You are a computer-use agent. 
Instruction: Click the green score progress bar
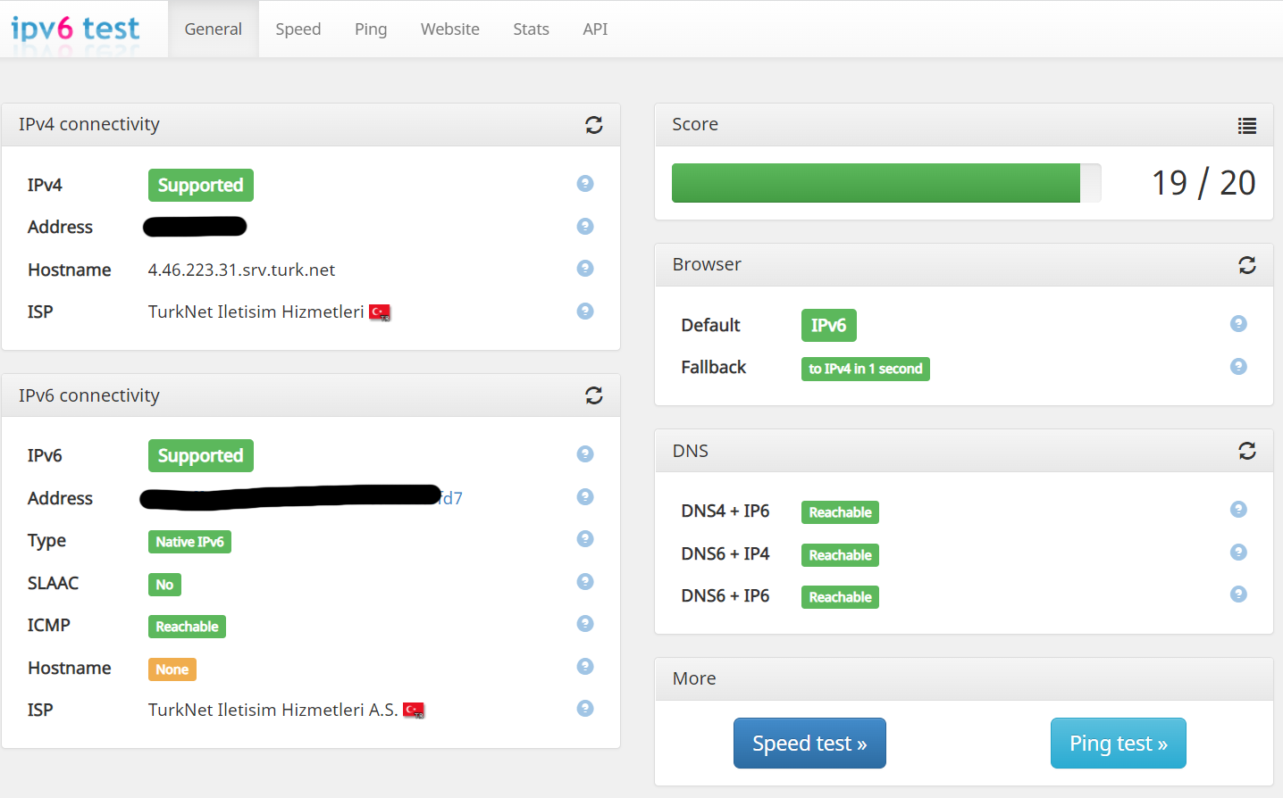click(876, 183)
